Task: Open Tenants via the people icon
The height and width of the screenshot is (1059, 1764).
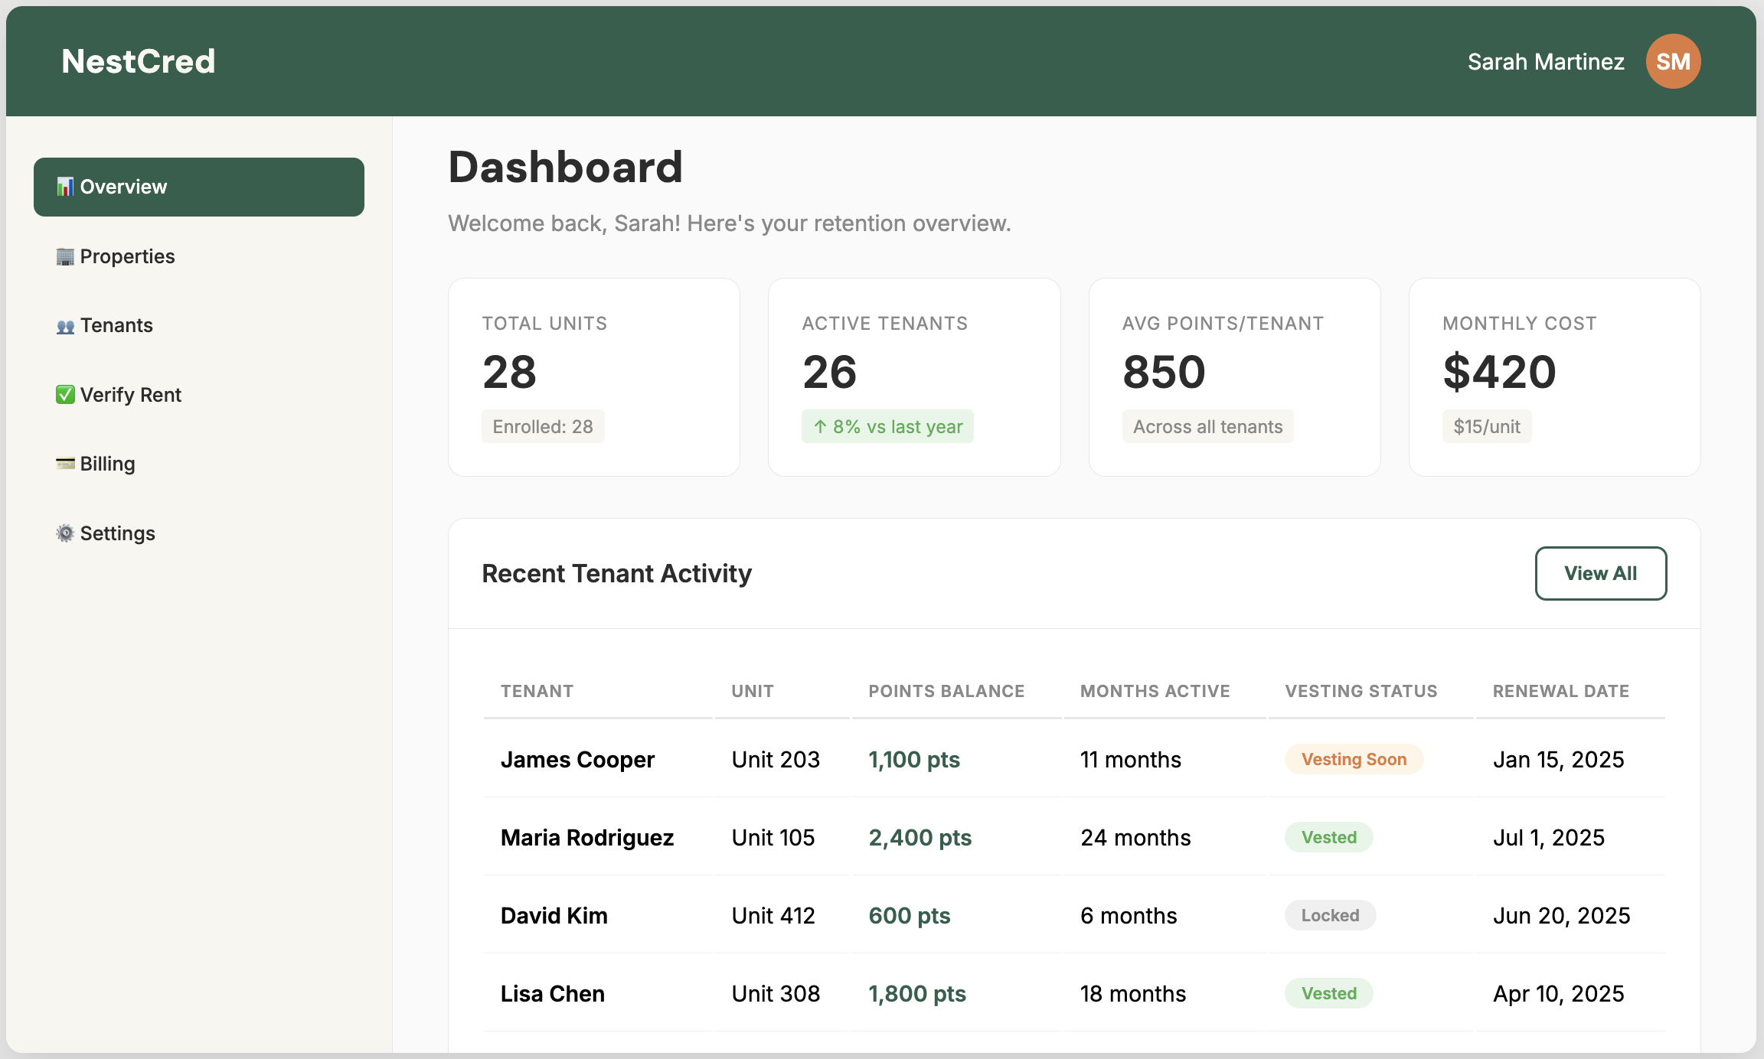Action: 66,324
